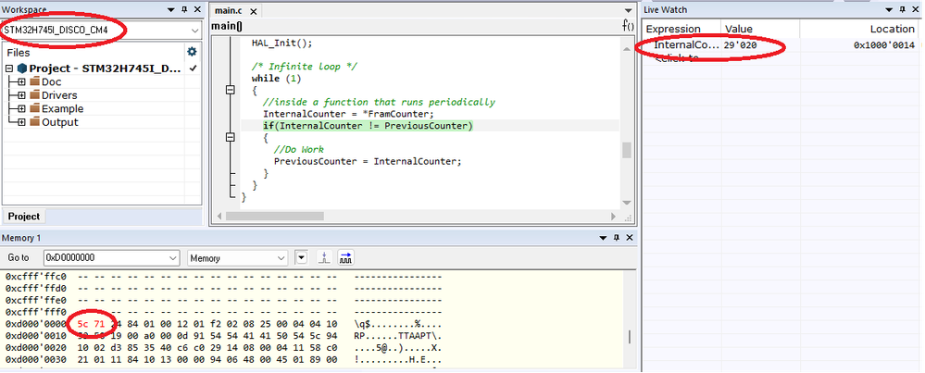Click the editor vertical scrollbar thumb
Viewport: 925px width, 373px height.
627,150
